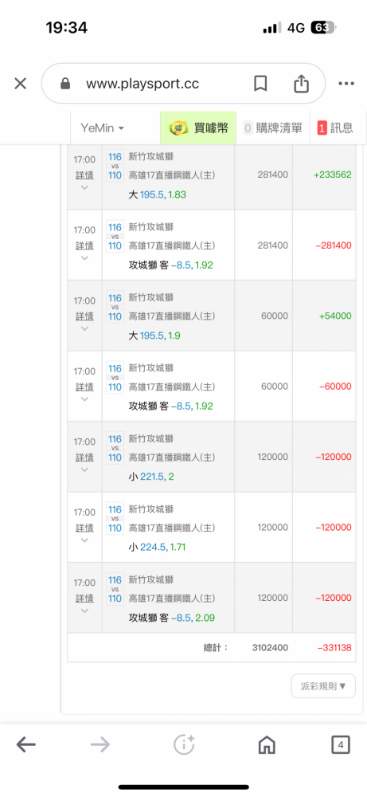367x797 pixels.
Task: Go back with the left arrow icon
Action: pyautogui.click(x=26, y=745)
